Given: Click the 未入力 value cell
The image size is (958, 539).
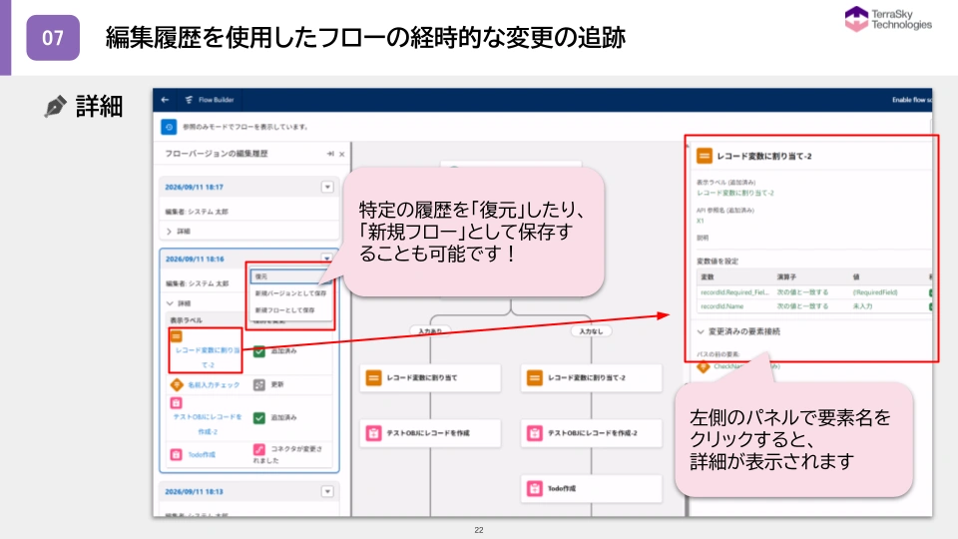Looking at the screenshot, I should coord(862,306).
